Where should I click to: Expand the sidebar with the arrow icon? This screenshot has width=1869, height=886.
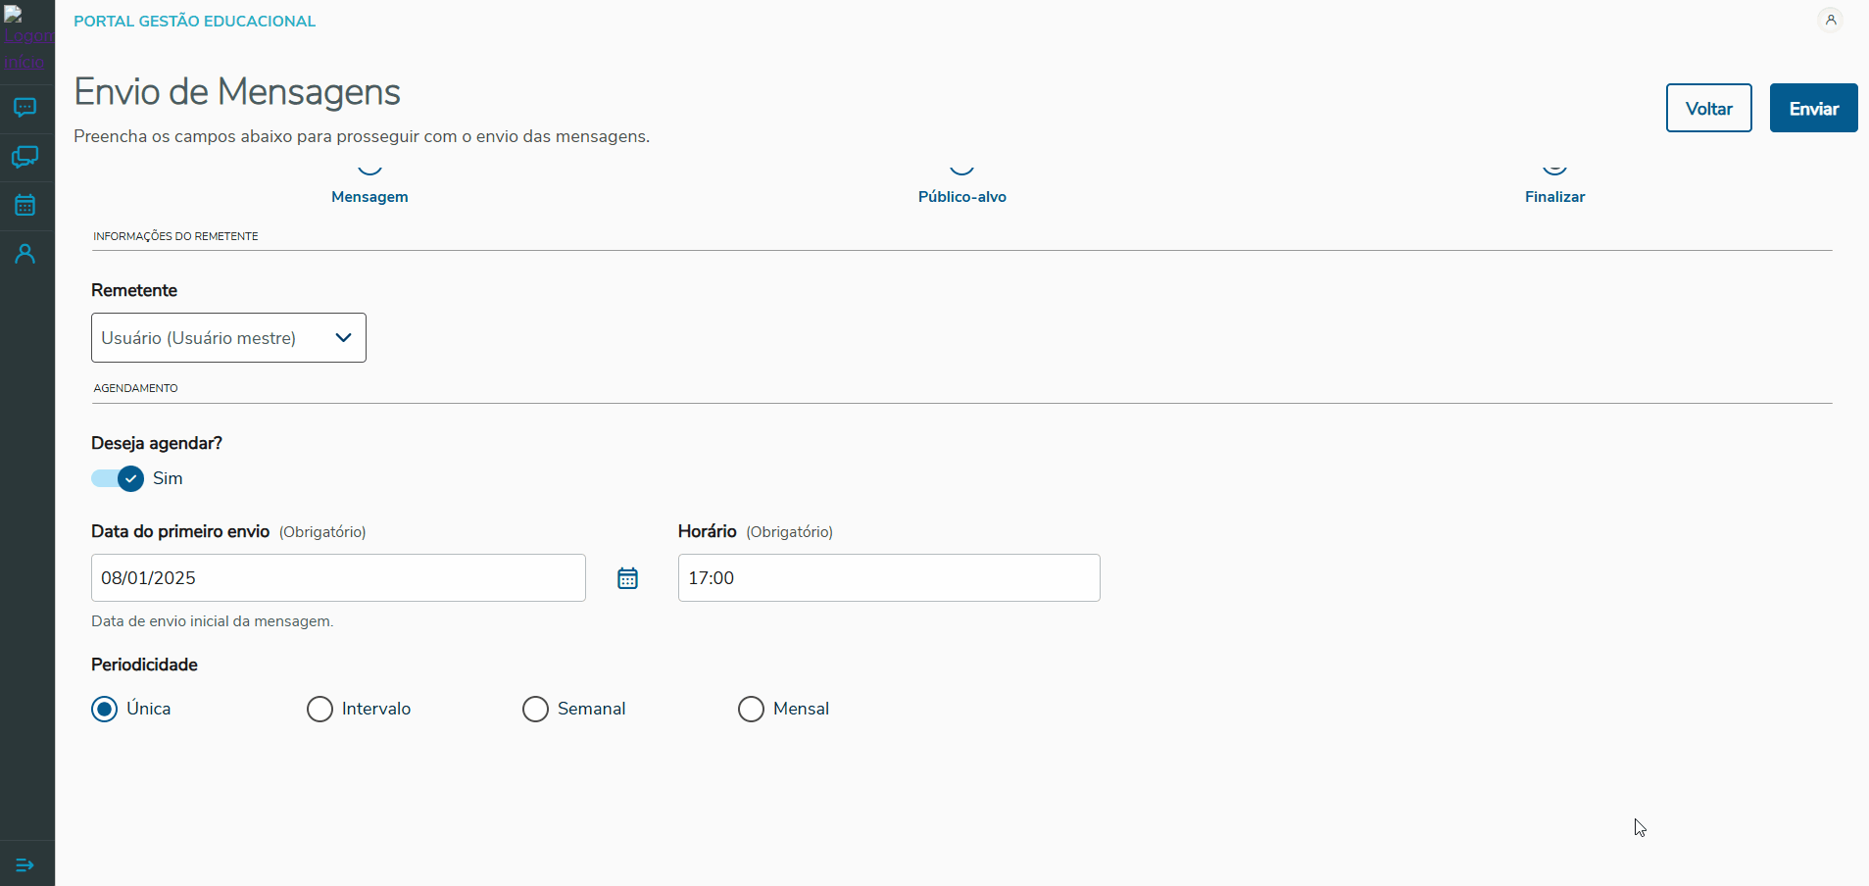coord(25,864)
